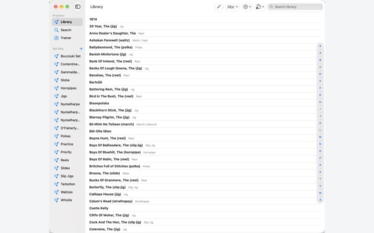Open the Slides set list
Screen dimensions: 374x233
pos(67,168)
